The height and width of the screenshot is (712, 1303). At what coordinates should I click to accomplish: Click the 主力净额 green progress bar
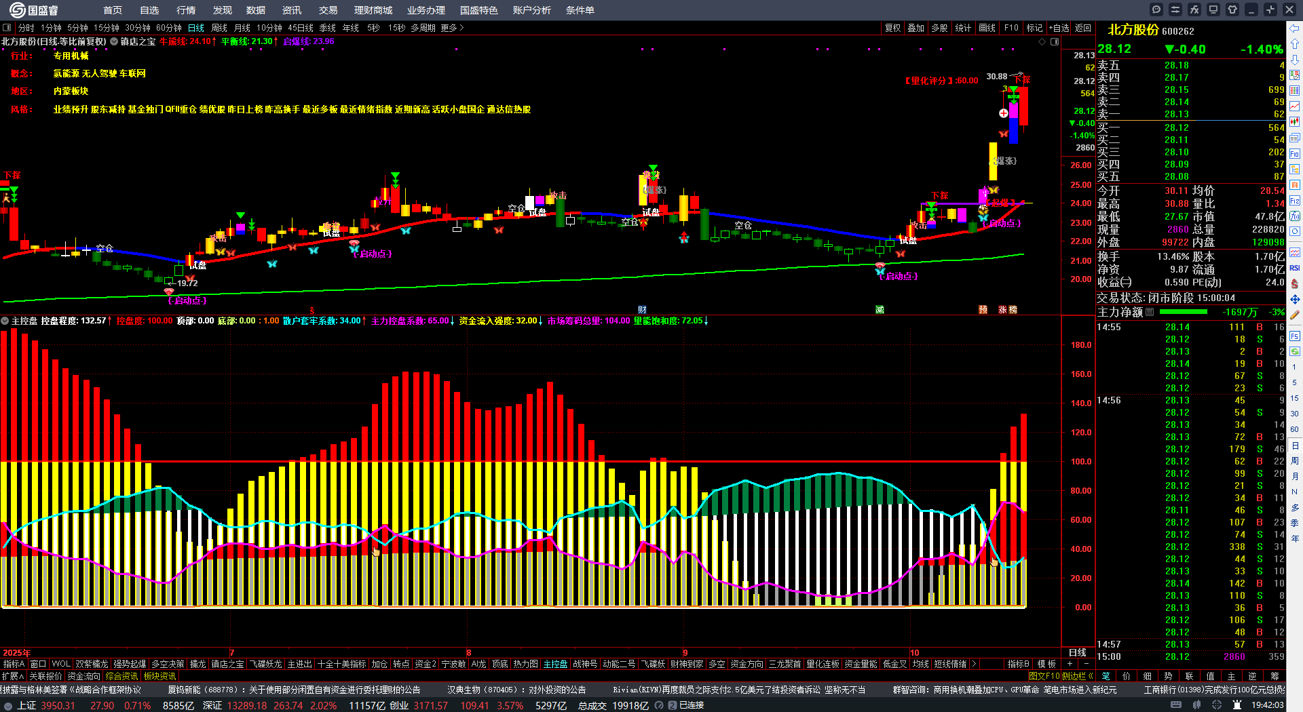tap(1184, 312)
